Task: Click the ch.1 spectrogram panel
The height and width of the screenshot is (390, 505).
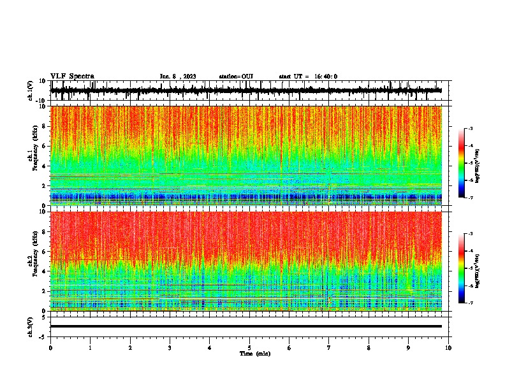Action: click(246, 155)
